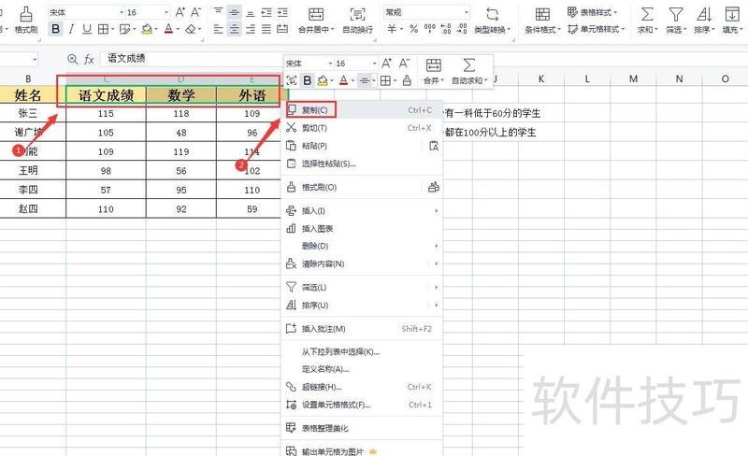The image size is (748, 456).
Task: Toggle Italic in the ribbon toolbar
Action: click(71, 30)
